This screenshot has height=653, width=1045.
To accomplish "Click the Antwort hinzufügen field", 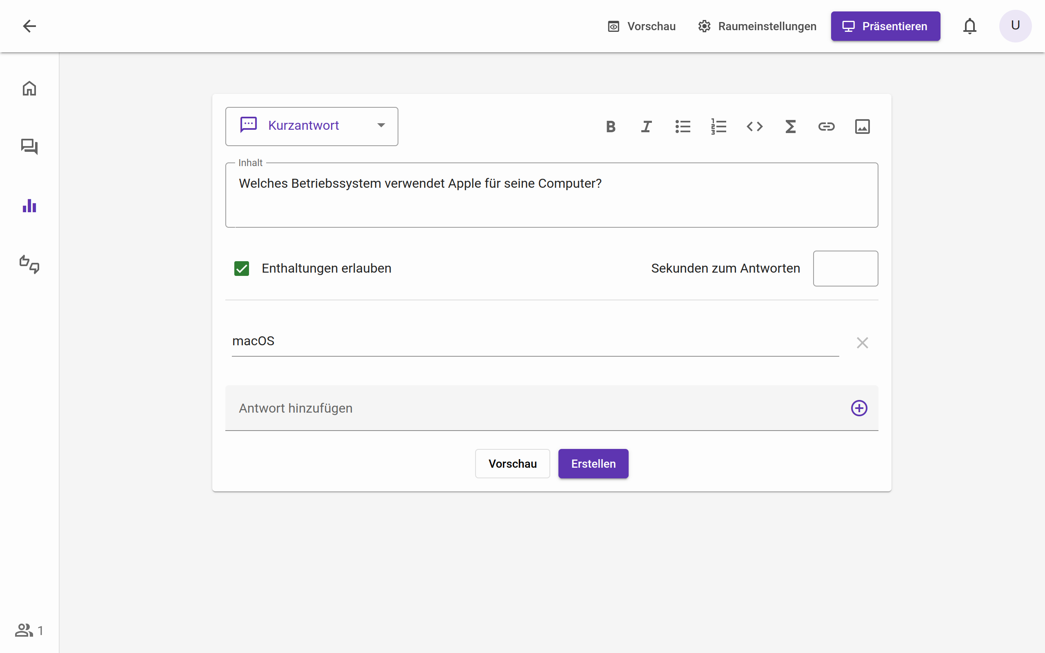I will click(x=551, y=408).
